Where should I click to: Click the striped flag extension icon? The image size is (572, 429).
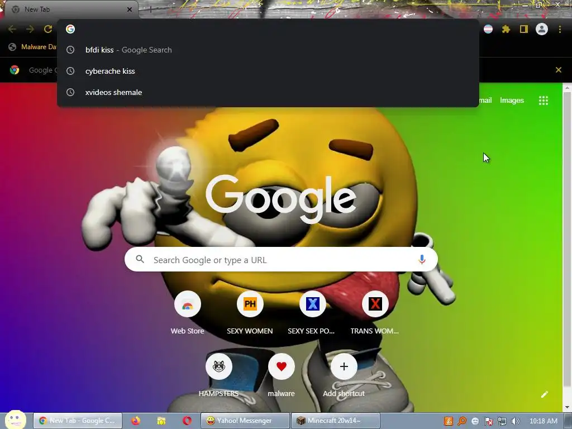(488, 29)
